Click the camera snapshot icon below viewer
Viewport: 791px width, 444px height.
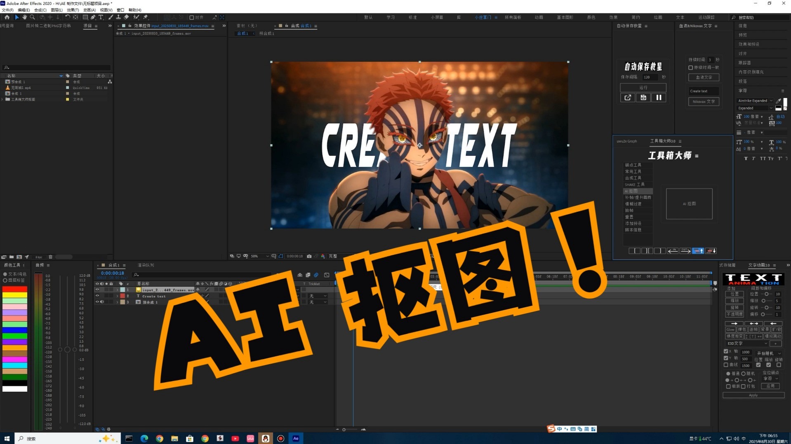click(309, 256)
